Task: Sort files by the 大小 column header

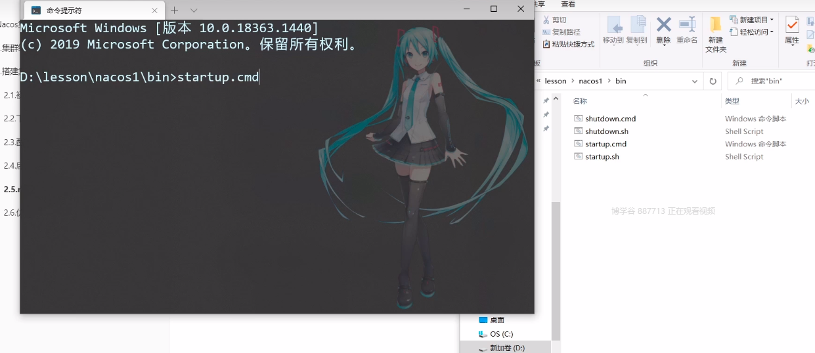Action: [803, 101]
